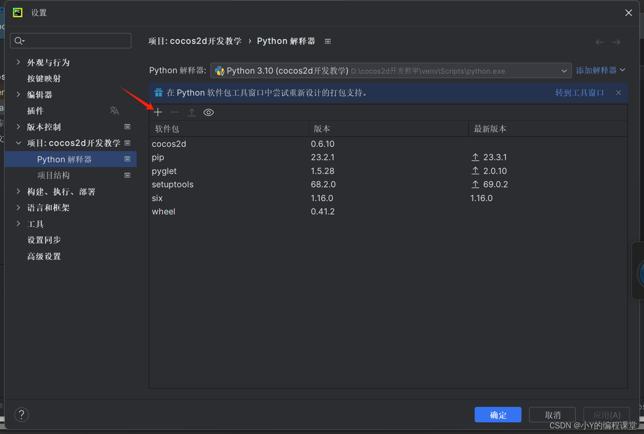Select wheel package row
644x434 pixels.
(388, 211)
